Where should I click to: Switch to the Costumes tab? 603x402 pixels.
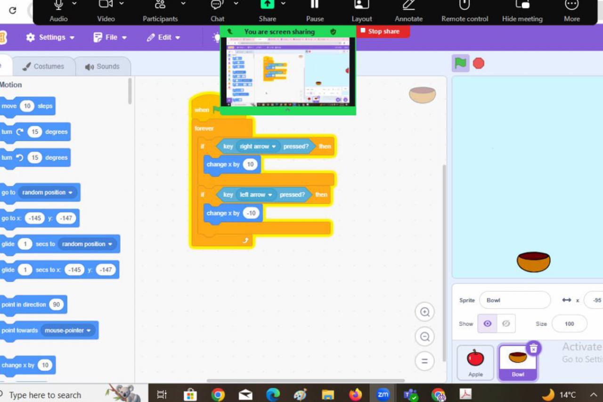(x=44, y=66)
